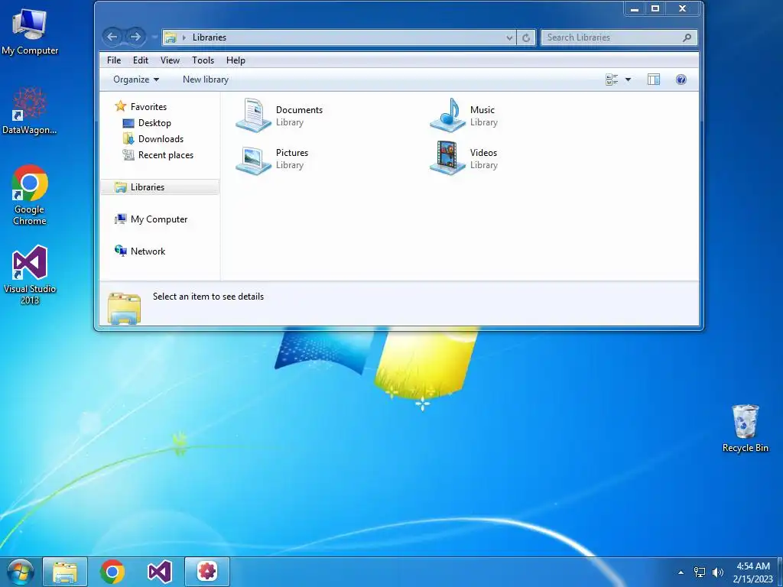Open the Pictures library icon
The width and height of the screenshot is (783, 587).
(253, 160)
